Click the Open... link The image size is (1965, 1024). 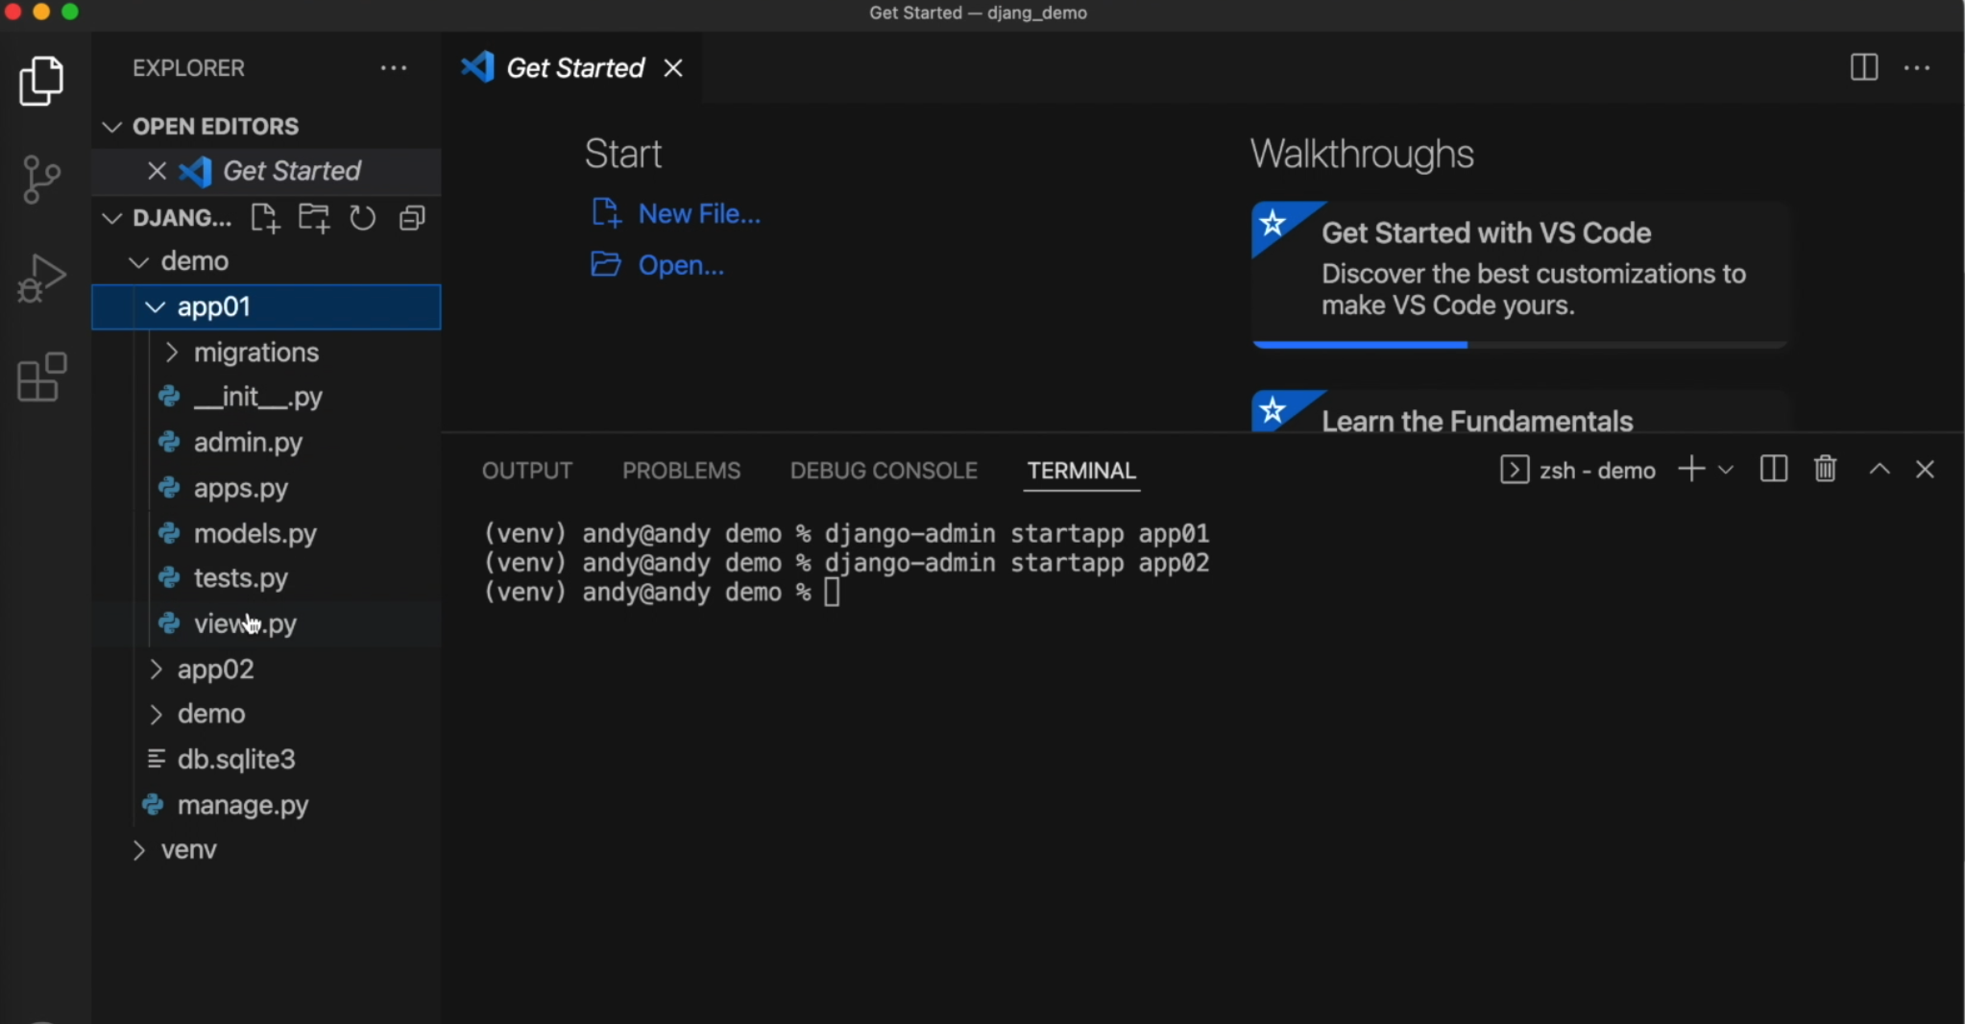681,265
